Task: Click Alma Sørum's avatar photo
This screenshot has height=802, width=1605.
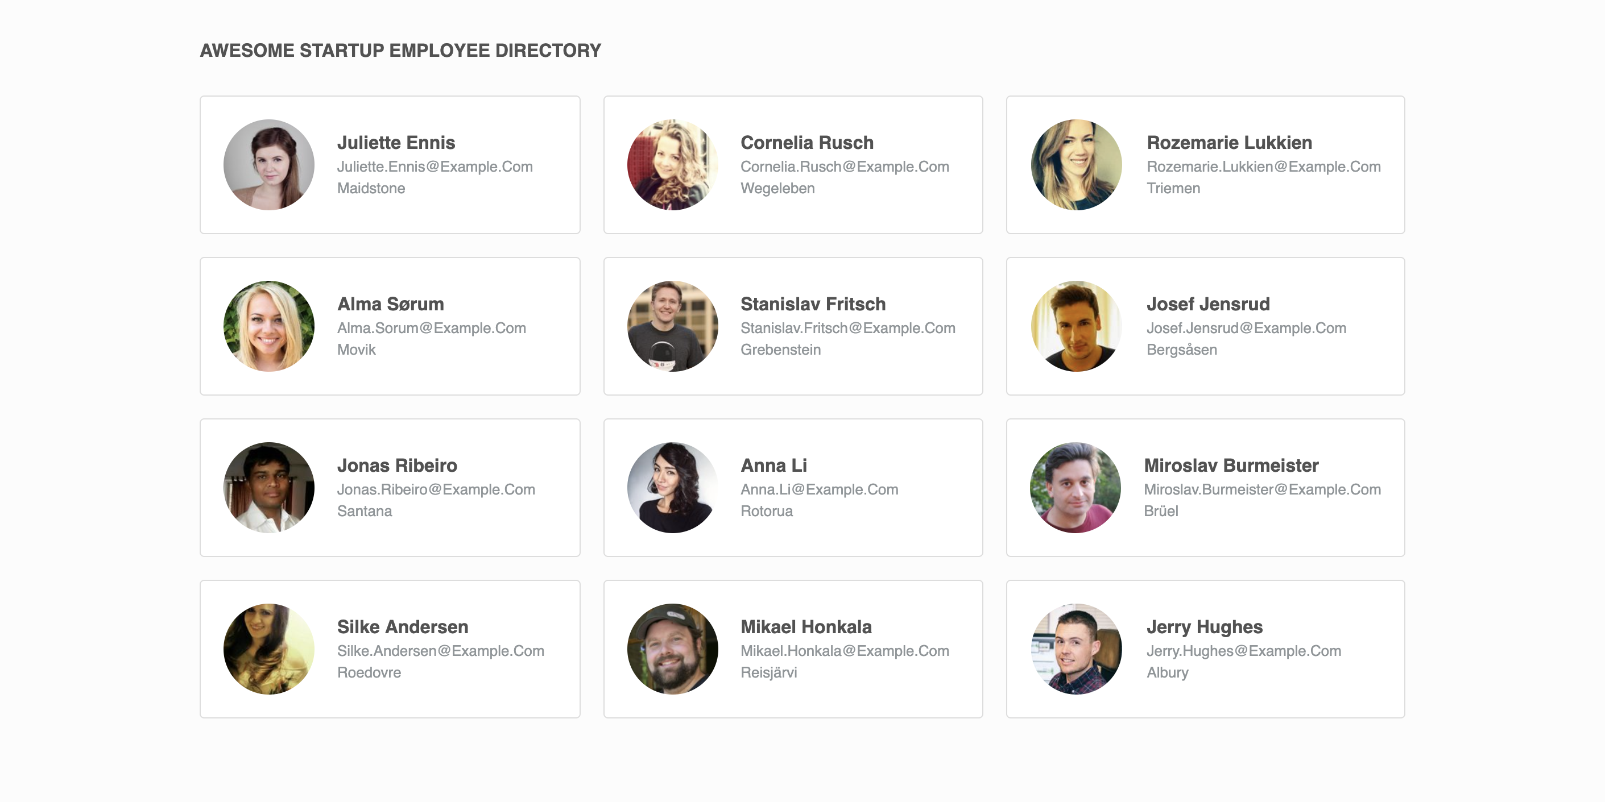Action: [x=268, y=326]
